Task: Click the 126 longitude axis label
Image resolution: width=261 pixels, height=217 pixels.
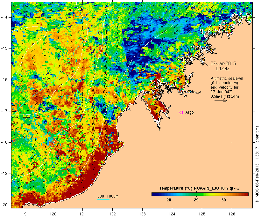Action: (232, 214)
